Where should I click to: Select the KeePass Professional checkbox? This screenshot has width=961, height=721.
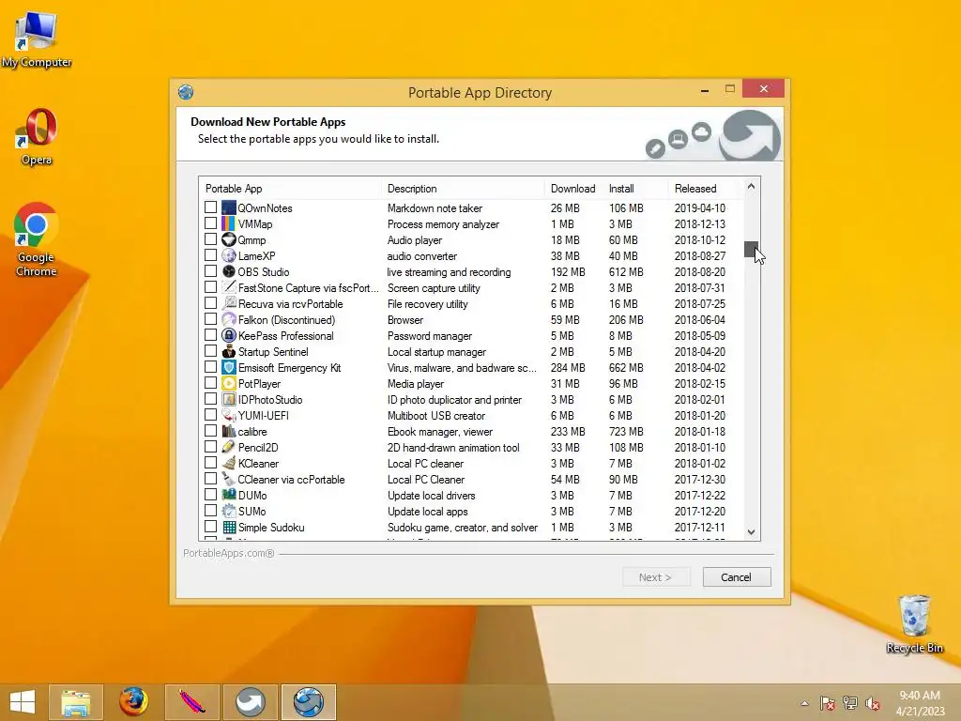coord(211,335)
